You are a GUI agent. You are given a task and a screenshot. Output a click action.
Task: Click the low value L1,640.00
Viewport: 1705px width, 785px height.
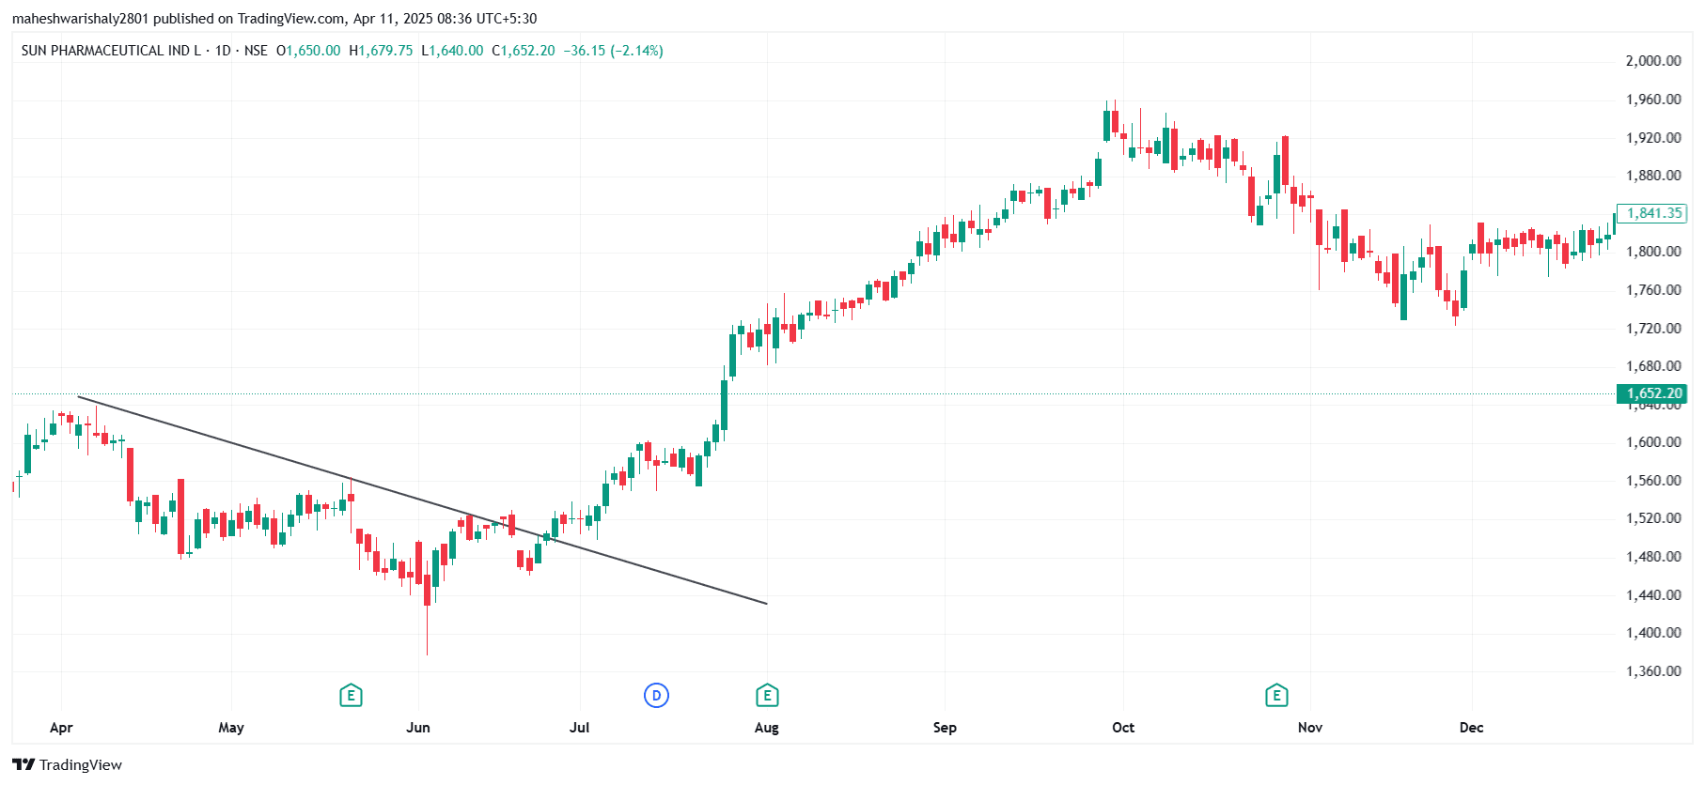(452, 51)
